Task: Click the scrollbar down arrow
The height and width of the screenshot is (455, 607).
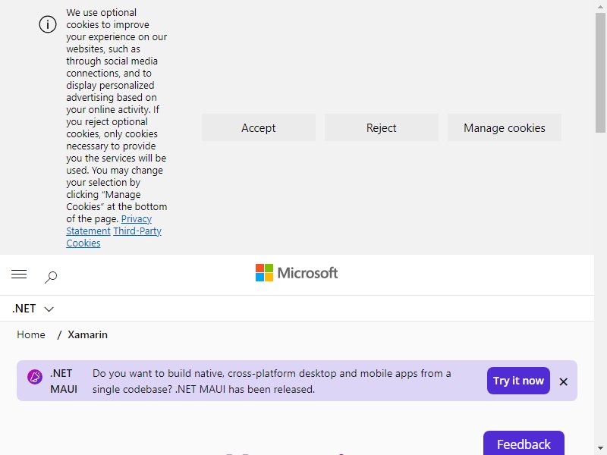Action: click(600, 448)
